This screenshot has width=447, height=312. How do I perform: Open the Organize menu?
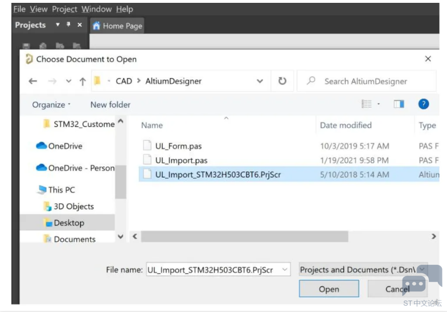click(51, 105)
